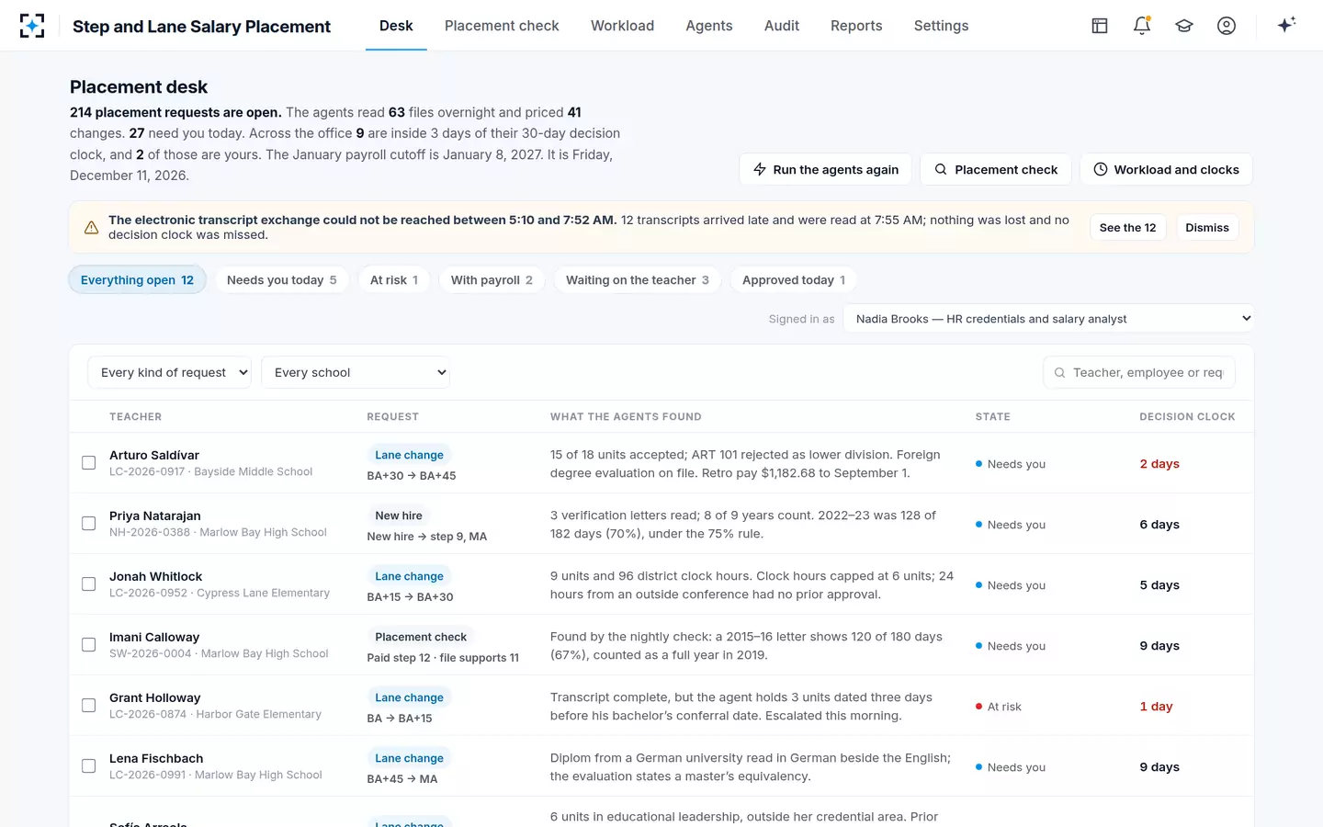The width and height of the screenshot is (1323, 827).
Task: Click the search magnifier in teacher search
Action: click(x=1060, y=372)
